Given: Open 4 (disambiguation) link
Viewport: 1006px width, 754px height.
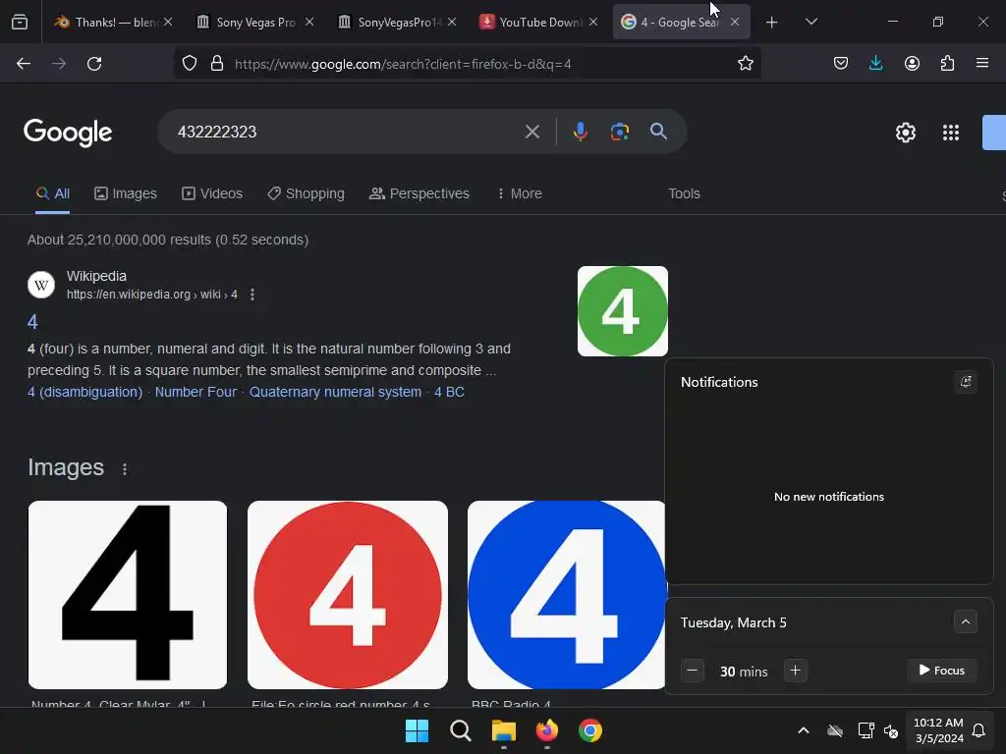Looking at the screenshot, I should tap(84, 392).
